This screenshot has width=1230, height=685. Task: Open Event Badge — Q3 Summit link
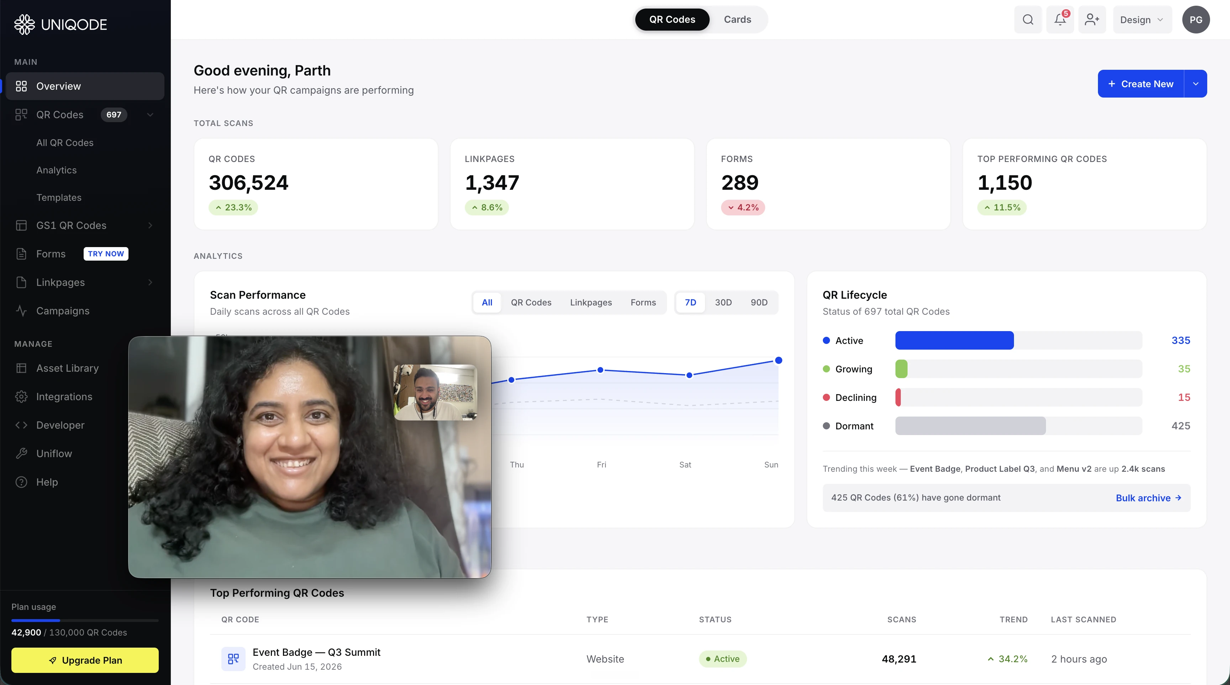316,652
